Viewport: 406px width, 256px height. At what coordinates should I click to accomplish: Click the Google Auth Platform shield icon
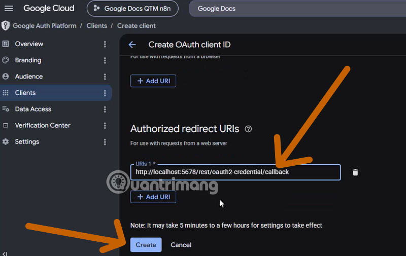[6, 25]
